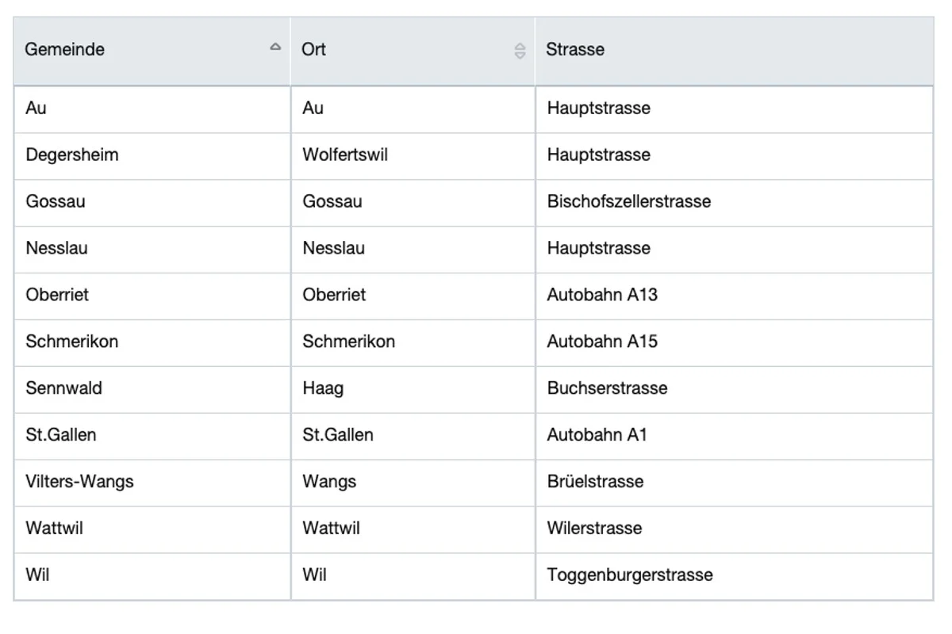Select the Wilerstrasse cell
The width and height of the screenshot is (952, 634).
point(735,529)
